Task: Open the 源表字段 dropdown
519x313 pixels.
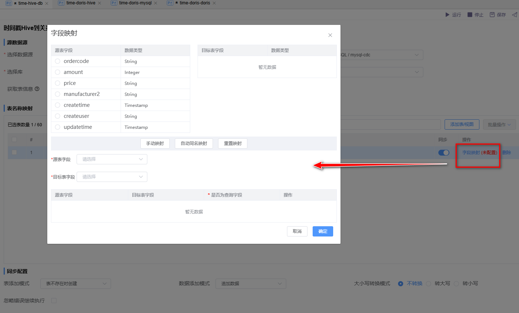Action: coord(112,159)
